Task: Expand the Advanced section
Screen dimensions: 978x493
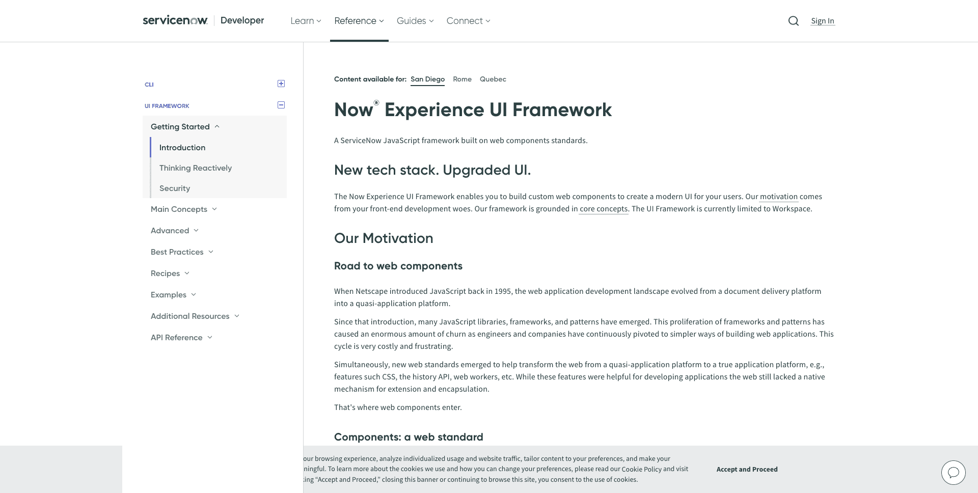Action: tap(175, 231)
